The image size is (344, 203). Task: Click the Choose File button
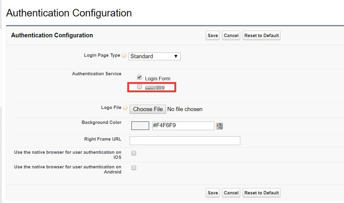tap(148, 109)
